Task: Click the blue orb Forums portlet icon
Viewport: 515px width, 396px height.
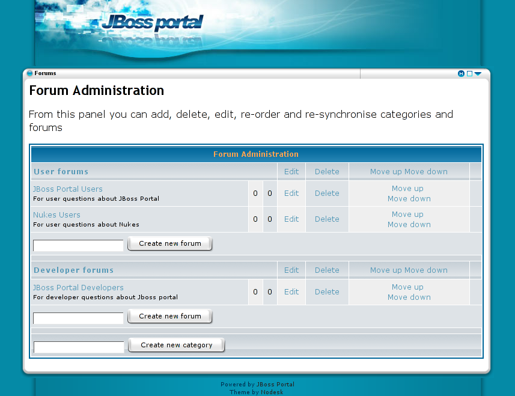Action: (x=30, y=73)
